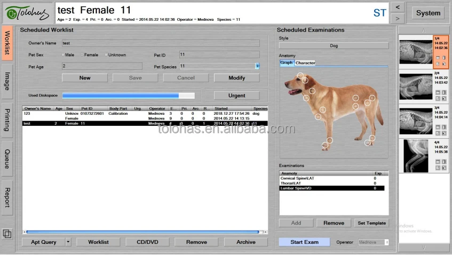Click the edit pencil icon for thumbnail 1/4
The height and width of the screenshot is (255, 452).
(x=438, y=63)
